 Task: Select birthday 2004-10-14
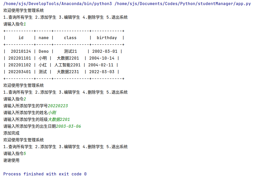(102, 58)
